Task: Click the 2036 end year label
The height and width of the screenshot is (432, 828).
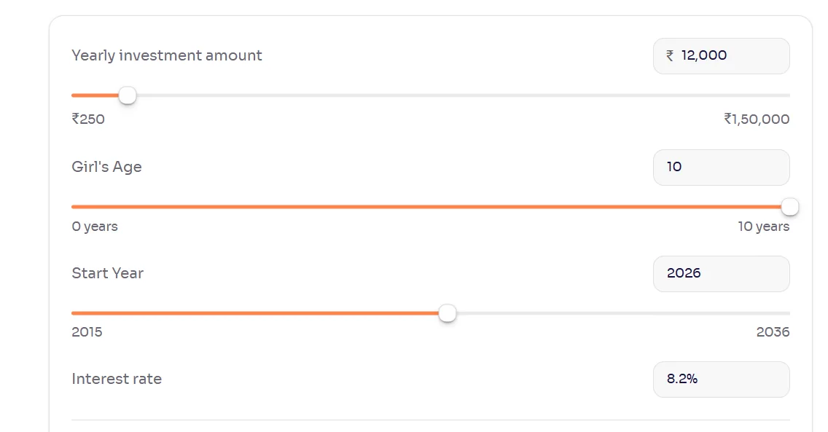Action: [x=773, y=332]
